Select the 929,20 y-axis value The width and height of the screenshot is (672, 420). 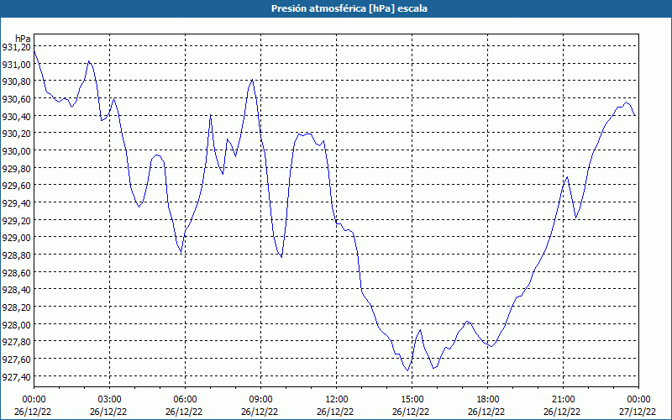point(16,220)
